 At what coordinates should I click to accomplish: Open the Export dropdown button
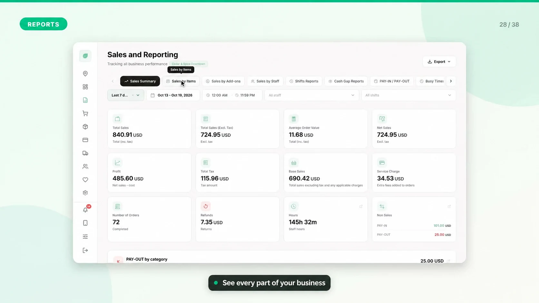coord(439,62)
